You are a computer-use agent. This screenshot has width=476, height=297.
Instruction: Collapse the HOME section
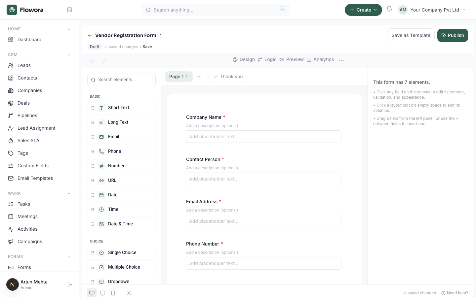(x=69, y=29)
